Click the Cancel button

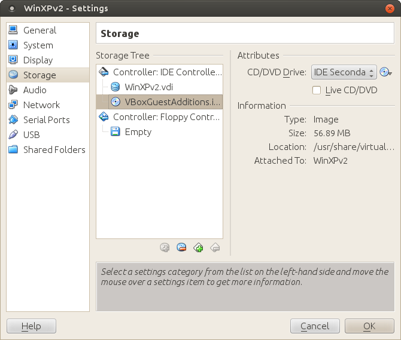[x=315, y=326]
